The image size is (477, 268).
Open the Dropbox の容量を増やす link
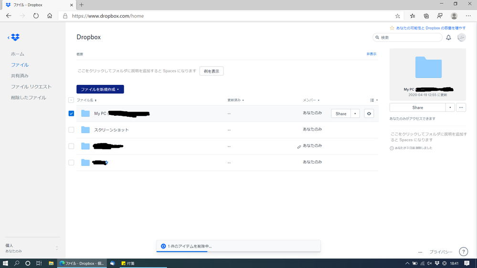click(431, 28)
